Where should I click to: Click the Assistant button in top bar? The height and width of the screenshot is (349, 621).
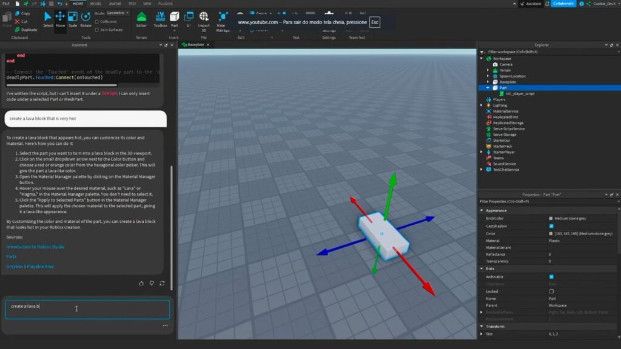531,4
